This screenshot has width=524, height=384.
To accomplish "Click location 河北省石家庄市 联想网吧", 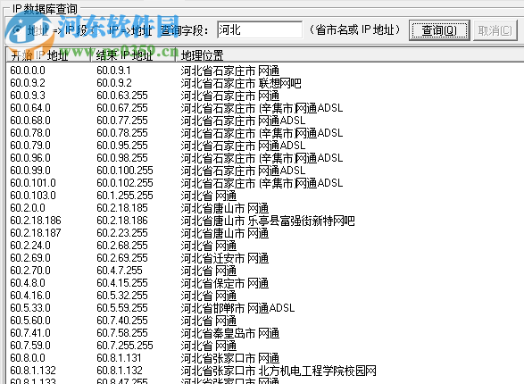I will point(241,83).
